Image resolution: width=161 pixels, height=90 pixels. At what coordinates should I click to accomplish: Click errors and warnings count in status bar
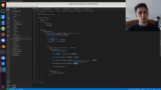21,89
